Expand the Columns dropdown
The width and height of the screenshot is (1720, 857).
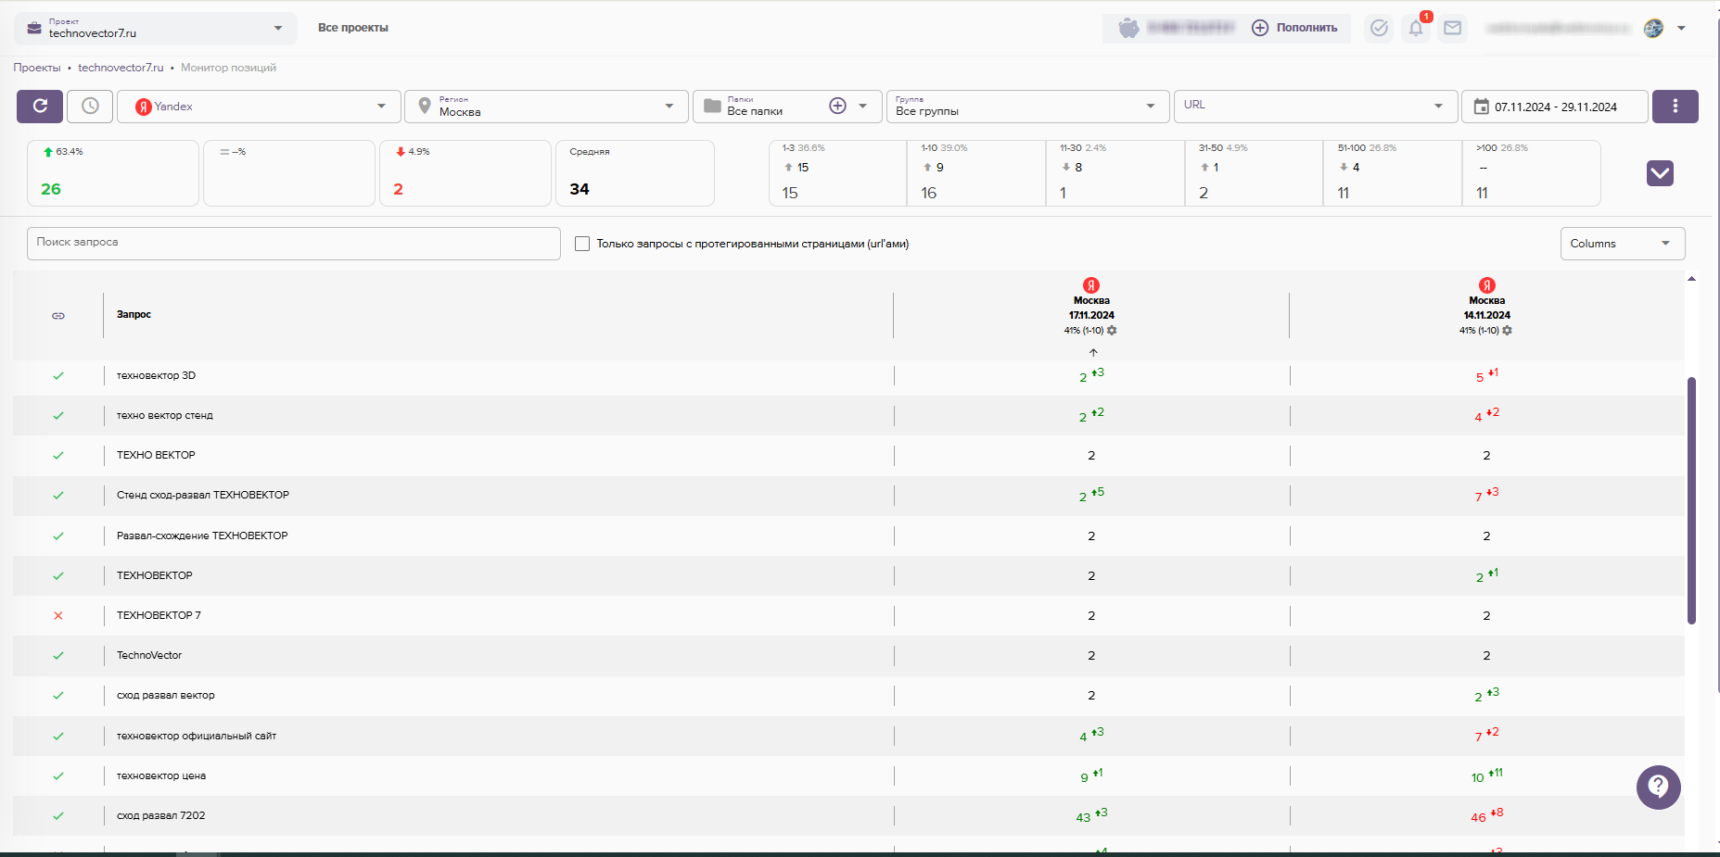1622,244
